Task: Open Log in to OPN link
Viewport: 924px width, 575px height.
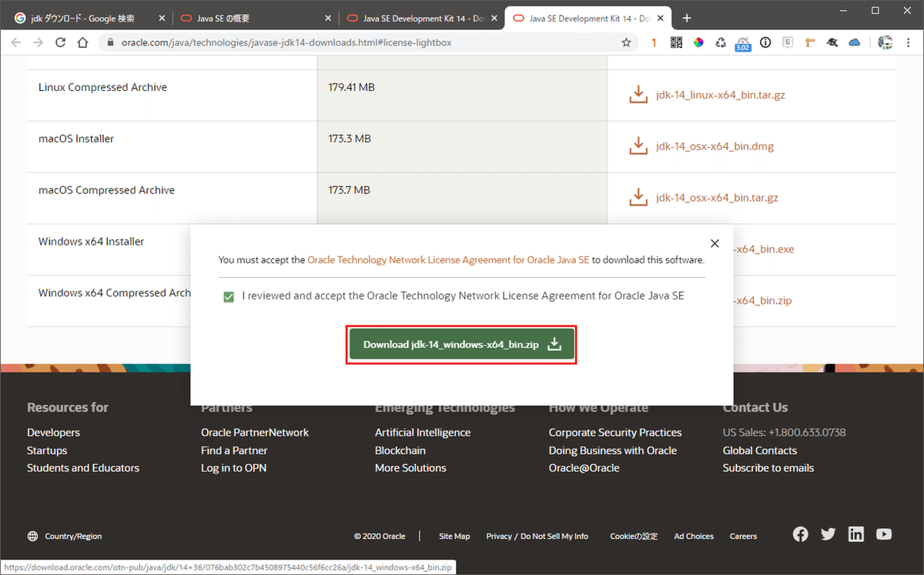Action: point(233,468)
